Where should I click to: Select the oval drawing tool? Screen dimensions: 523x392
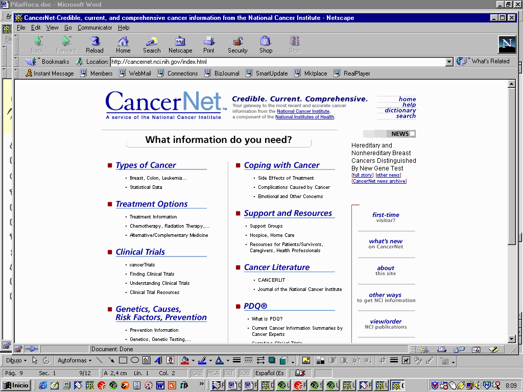134,360
